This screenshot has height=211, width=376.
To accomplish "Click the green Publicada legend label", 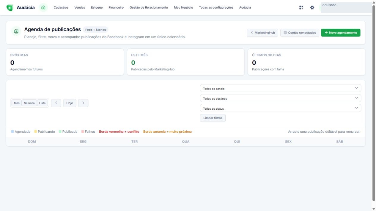I will pos(70,132).
